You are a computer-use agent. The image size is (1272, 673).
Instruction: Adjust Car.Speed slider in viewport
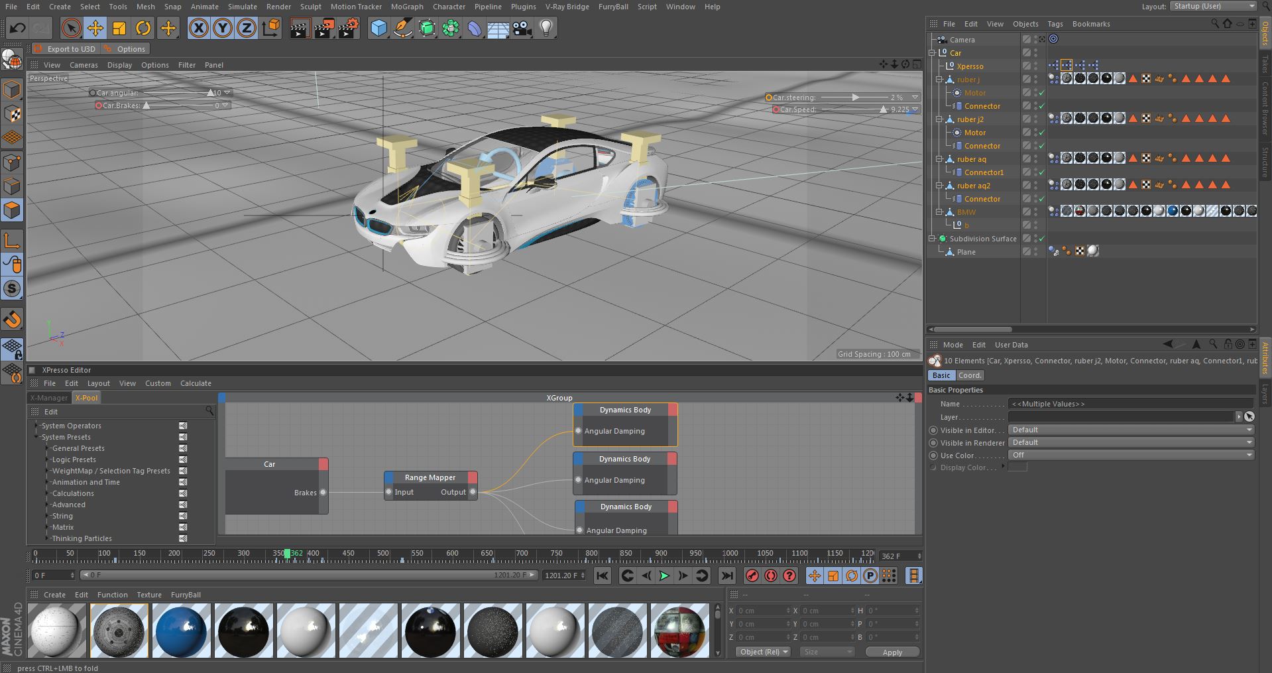coord(883,109)
